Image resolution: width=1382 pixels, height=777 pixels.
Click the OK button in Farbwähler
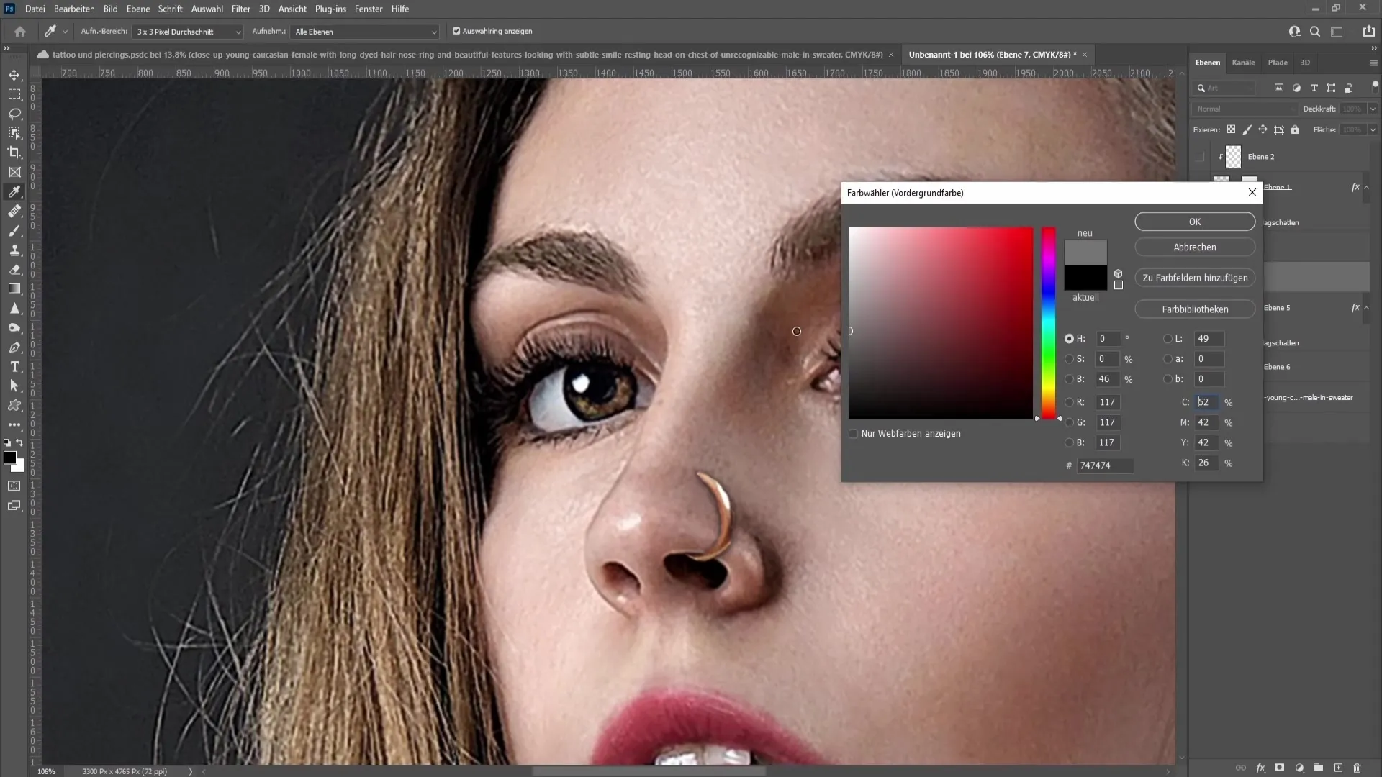coord(1194,221)
